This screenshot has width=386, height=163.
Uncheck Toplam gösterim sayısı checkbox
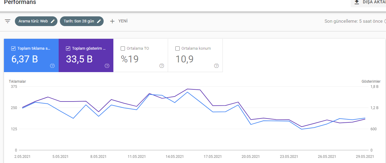(x=68, y=48)
